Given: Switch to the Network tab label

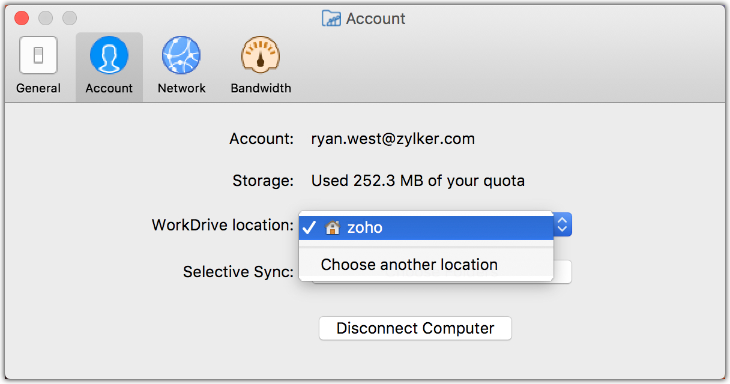Looking at the screenshot, I should [x=181, y=88].
